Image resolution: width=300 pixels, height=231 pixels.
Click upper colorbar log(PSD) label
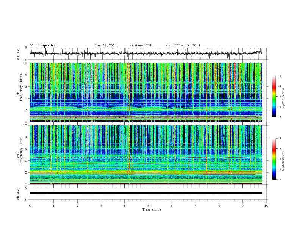tap(284, 99)
